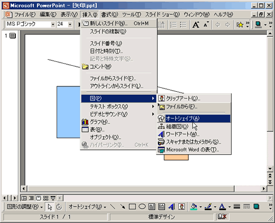Click the Promote left arrow button

tap(218, 25)
